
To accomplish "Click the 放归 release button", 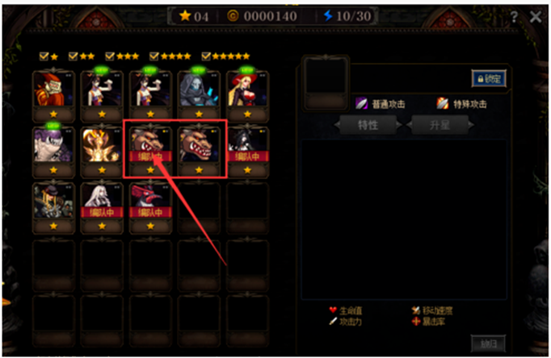I will (489, 343).
